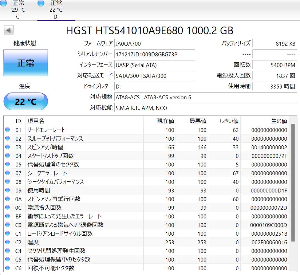The width and height of the screenshot is (300, 275).
Task: Click the status orb for ID 05
Action: click(x=7, y=164)
